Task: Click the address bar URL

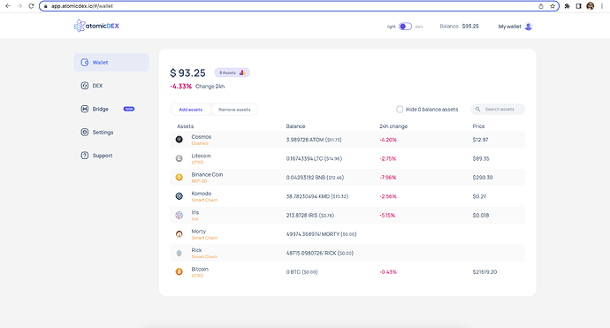Action: [x=82, y=6]
